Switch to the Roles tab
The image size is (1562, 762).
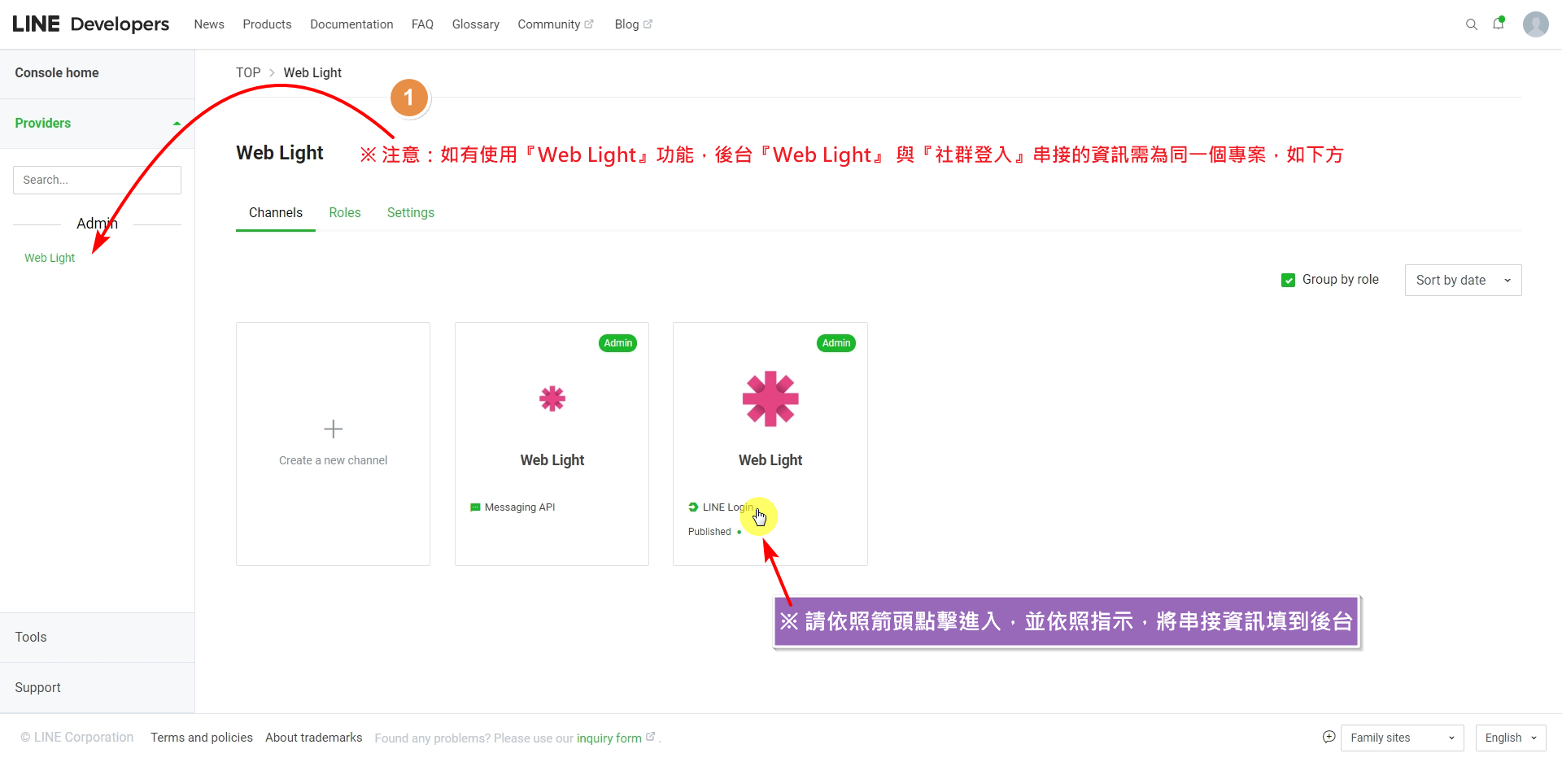tap(344, 212)
